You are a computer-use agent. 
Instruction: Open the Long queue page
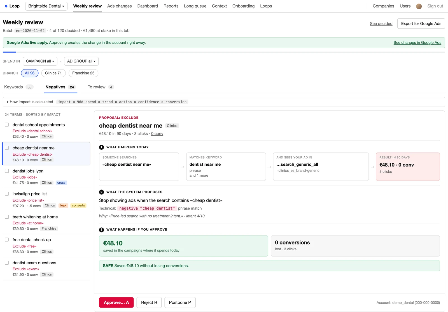click(195, 6)
